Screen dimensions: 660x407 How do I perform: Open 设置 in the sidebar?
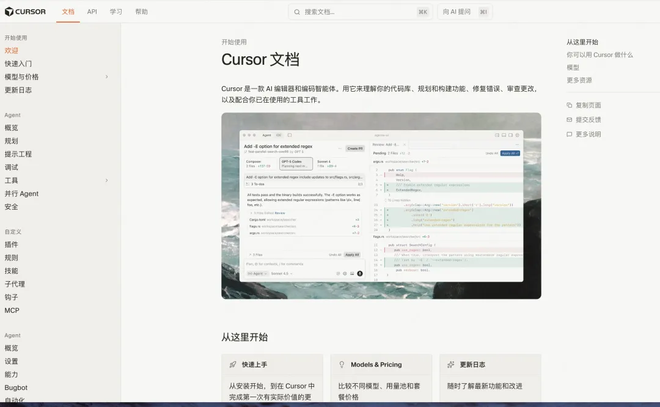12,361
